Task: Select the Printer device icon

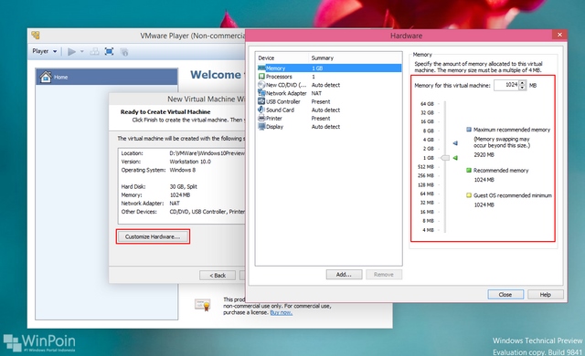Action: click(261, 118)
